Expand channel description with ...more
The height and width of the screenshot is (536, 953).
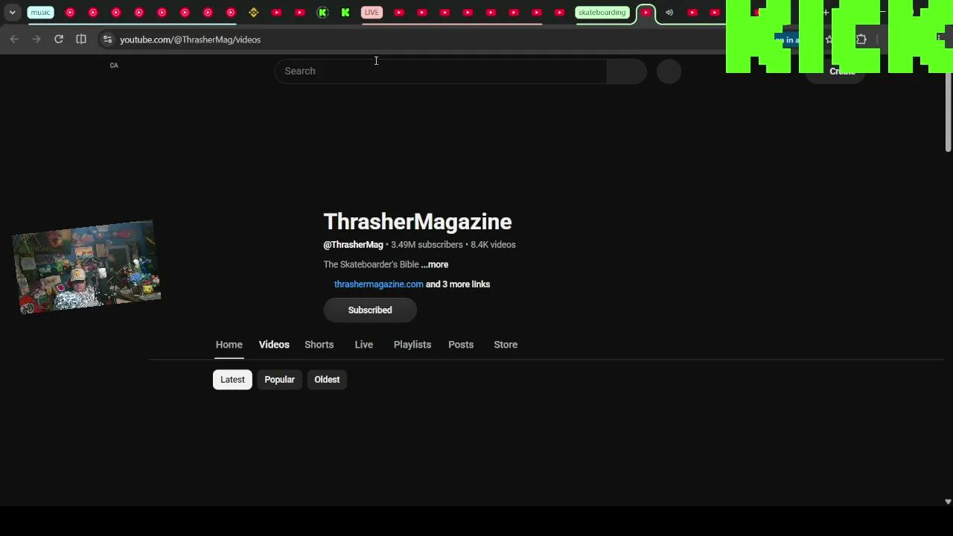(x=435, y=264)
